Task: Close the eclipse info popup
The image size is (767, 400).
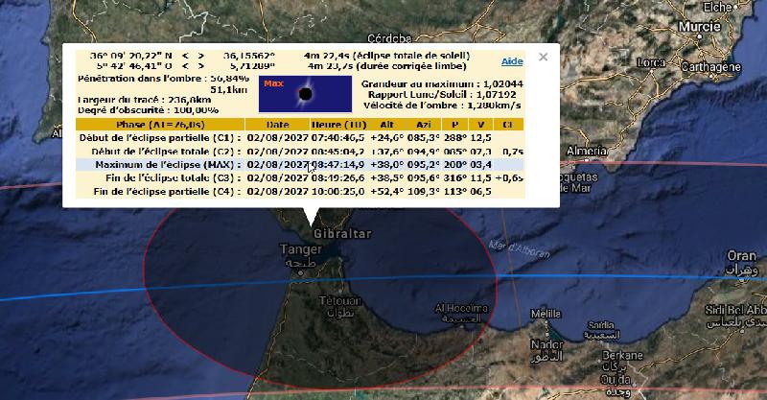Action: coord(543,57)
